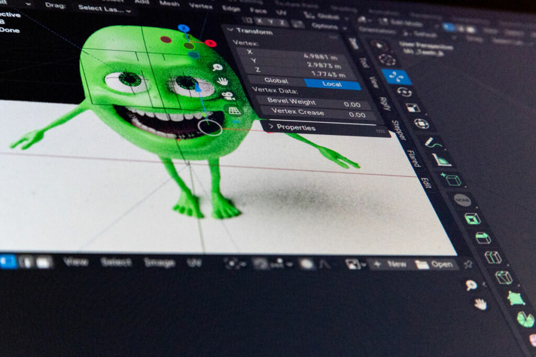Select the Knife tool
Viewport: 536px width, 357px height.
click(504, 278)
